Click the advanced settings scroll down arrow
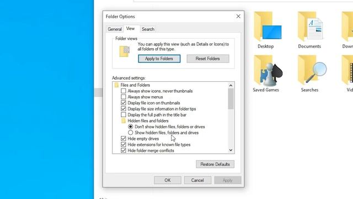The width and height of the screenshot is (353, 199). 231,150
